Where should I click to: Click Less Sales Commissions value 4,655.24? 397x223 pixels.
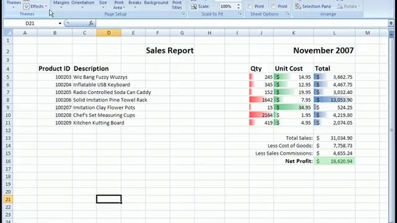(334, 153)
